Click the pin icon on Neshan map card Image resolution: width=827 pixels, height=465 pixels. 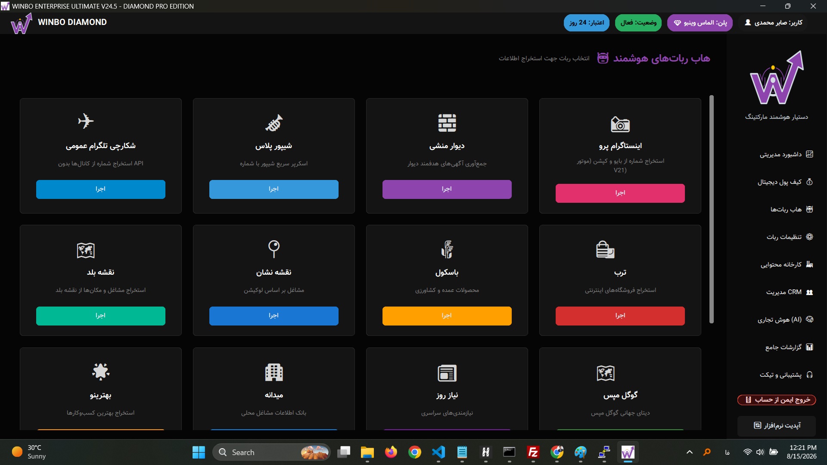point(274,249)
